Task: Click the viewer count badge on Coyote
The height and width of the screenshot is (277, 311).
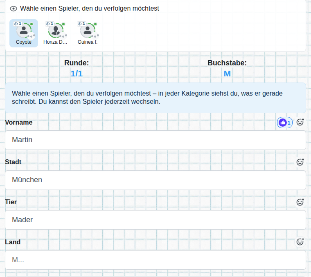Action: 18,24
